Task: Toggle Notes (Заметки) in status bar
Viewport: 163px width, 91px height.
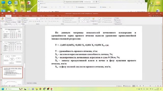Action: tap(119, 86)
